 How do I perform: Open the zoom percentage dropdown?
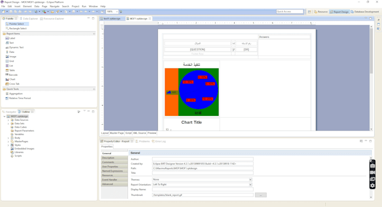pyautogui.click(x=117, y=12)
